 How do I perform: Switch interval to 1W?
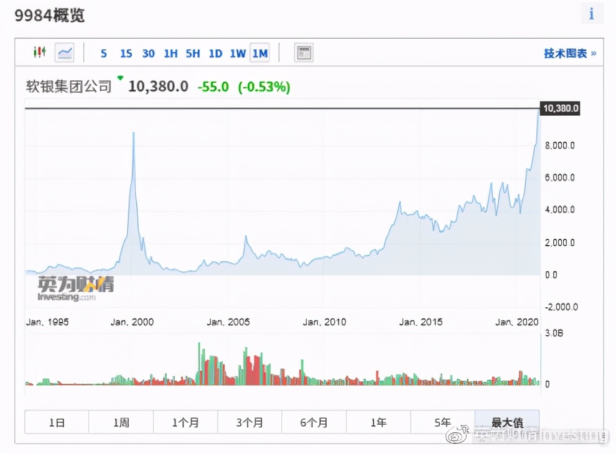point(238,53)
